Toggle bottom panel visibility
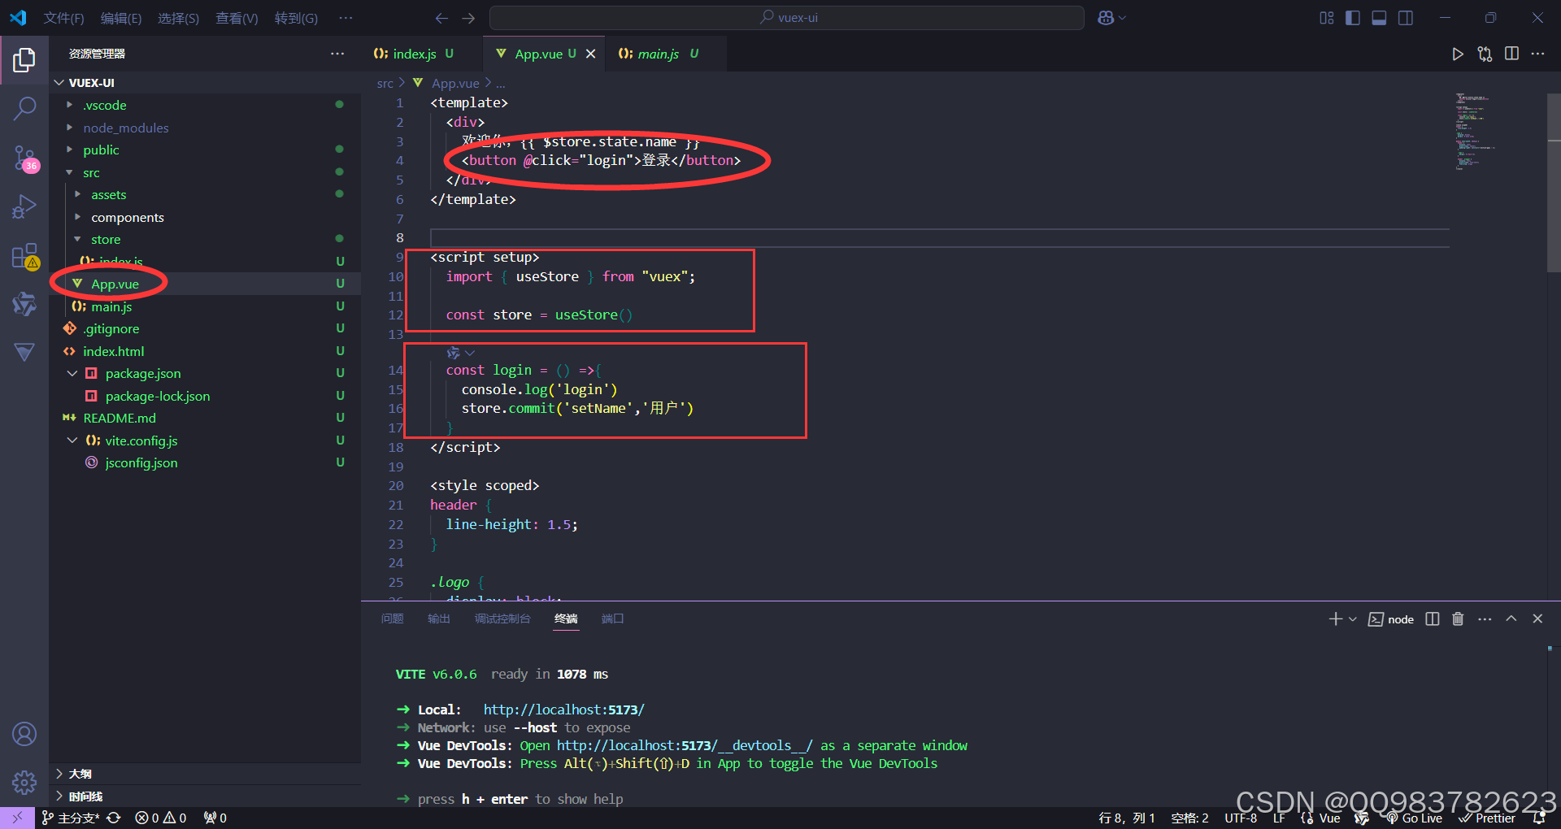 1379,18
